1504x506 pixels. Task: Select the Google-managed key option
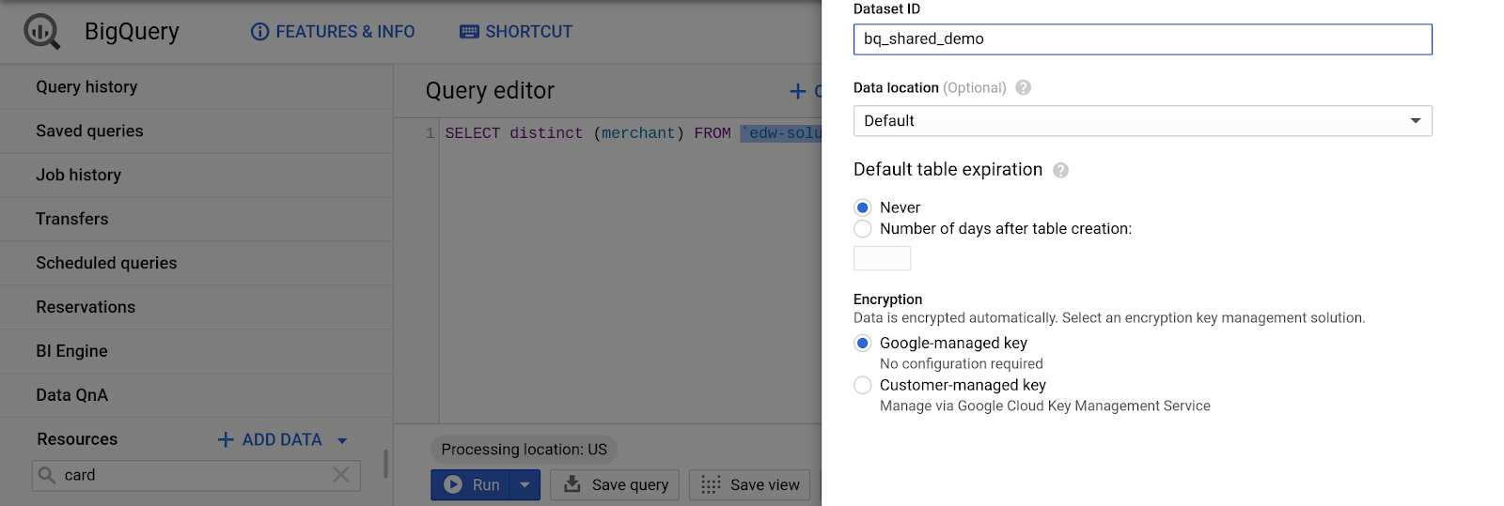[x=862, y=344]
